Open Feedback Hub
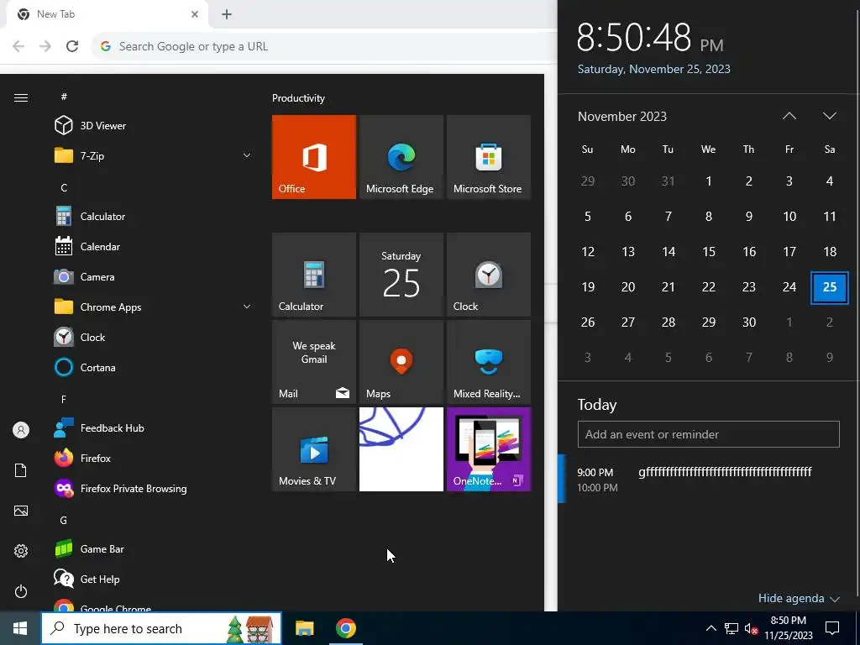860x645 pixels. [x=154, y=427]
